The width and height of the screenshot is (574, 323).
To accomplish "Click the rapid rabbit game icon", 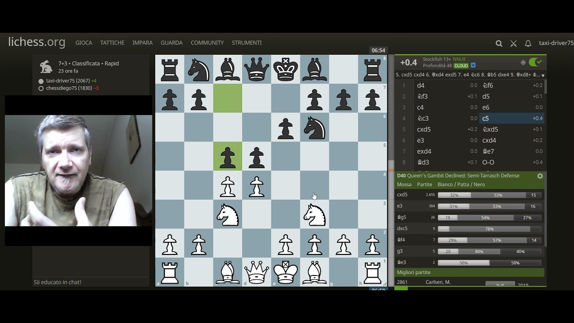I will point(46,67).
